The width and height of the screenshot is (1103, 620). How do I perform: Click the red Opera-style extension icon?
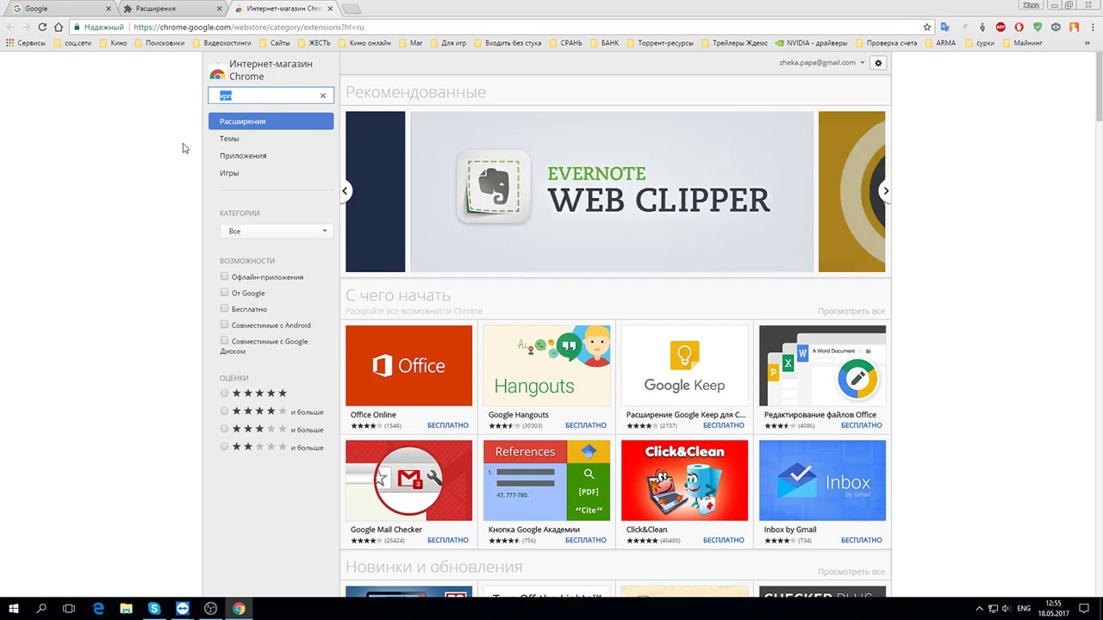pyautogui.click(x=1019, y=27)
